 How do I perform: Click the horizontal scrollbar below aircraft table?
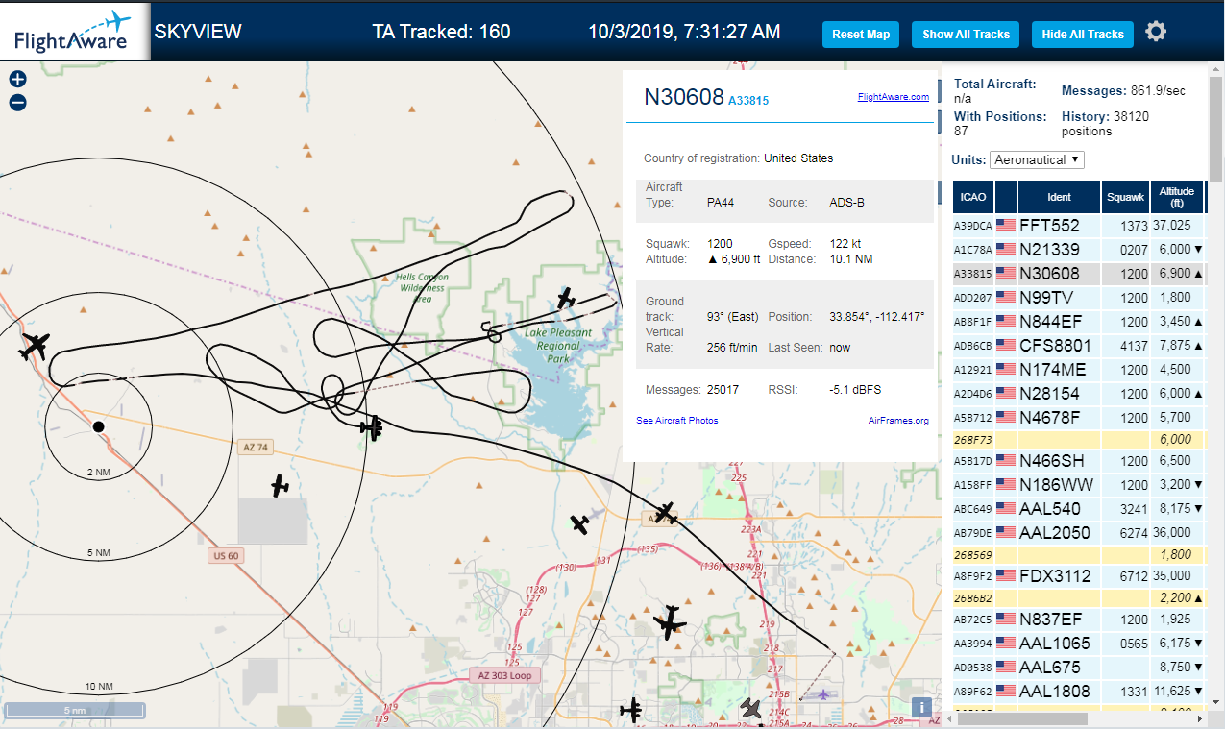1020,718
